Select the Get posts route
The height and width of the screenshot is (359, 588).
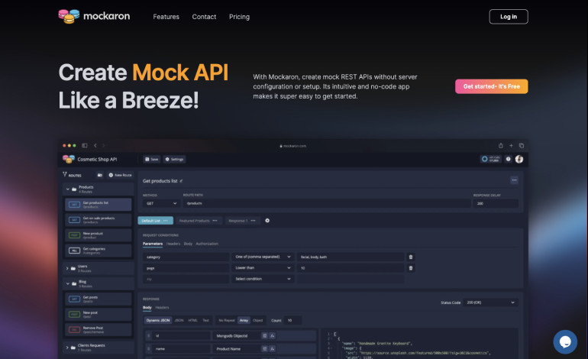click(99, 299)
